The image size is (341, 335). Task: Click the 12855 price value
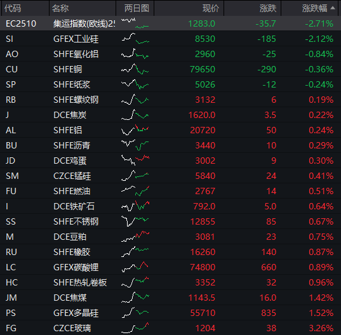pyautogui.click(x=203, y=221)
